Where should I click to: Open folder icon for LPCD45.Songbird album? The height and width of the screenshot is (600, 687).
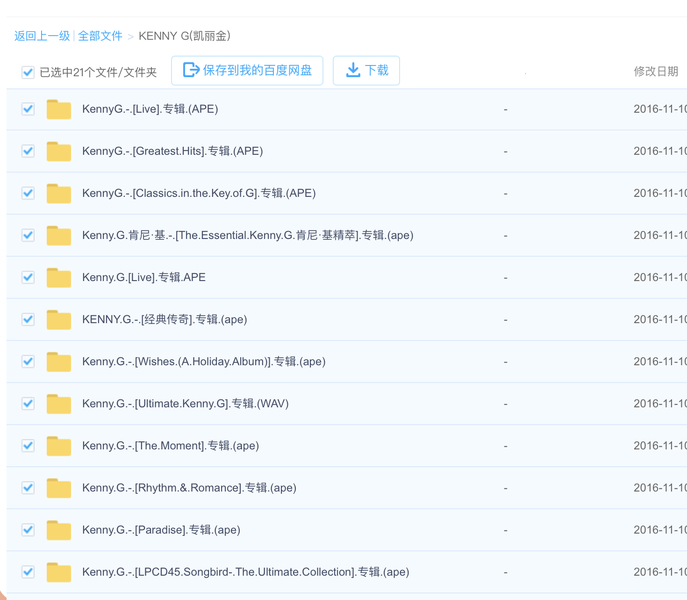(x=59, y=572)
